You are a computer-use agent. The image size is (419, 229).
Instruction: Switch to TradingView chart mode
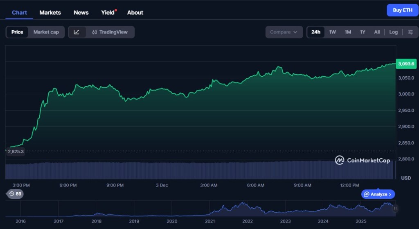[x=110, y=32]
